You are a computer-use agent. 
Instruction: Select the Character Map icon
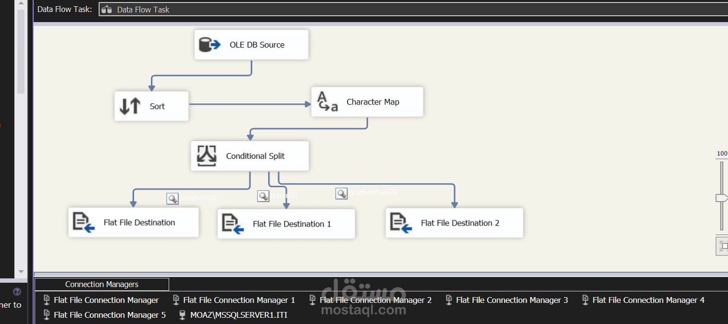pos(327,101)
